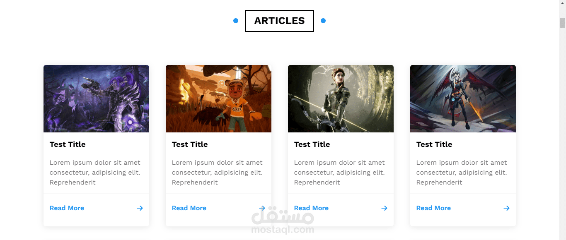Click the ARTICLES boxed heading
Viewport: 566px width, 240px height.
[x=279, y=21]
